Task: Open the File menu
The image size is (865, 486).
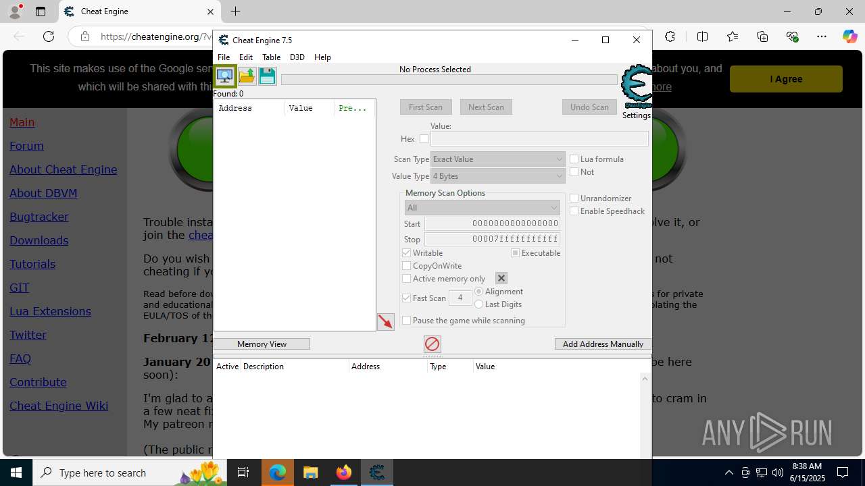Action: click(x=224, y=57)
